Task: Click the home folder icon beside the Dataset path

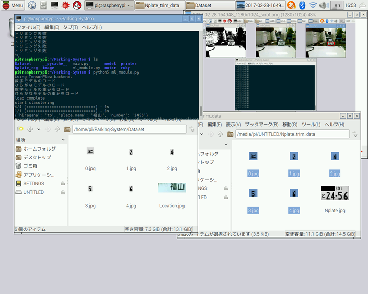Action: [67, 129]
